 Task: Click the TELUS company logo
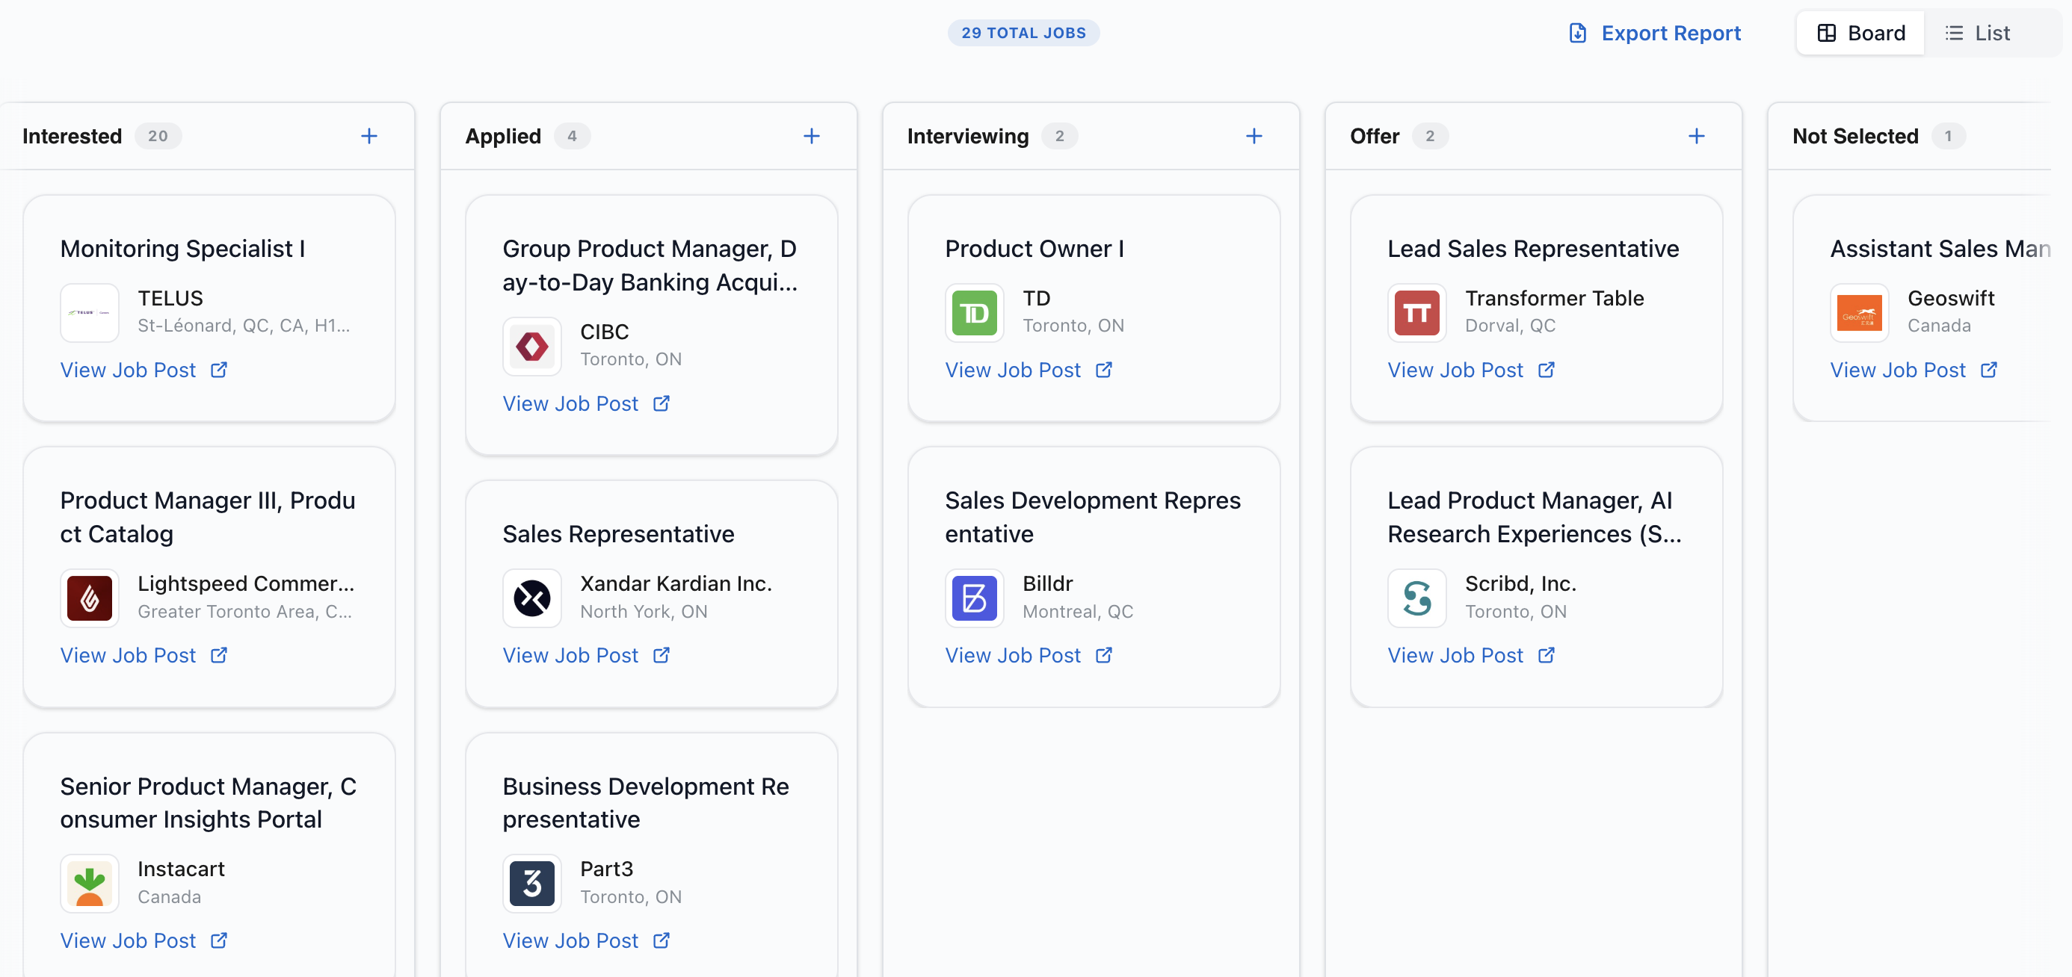pos(88,312)
